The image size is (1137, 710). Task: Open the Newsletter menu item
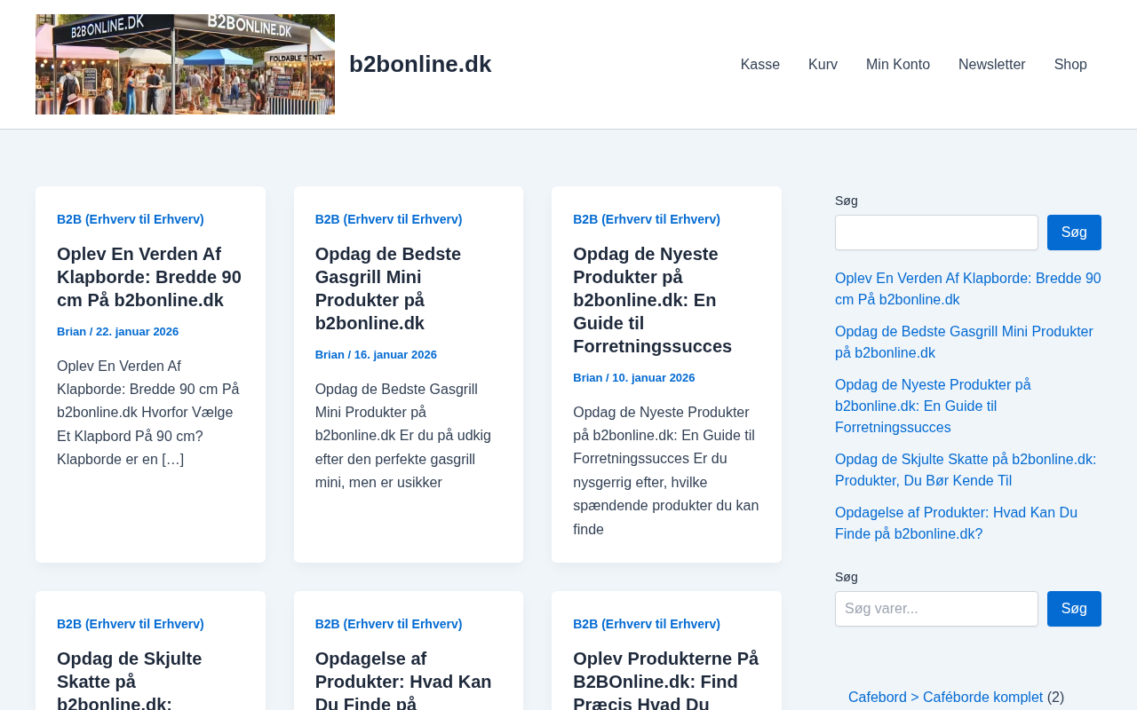[x=992, y=65]
